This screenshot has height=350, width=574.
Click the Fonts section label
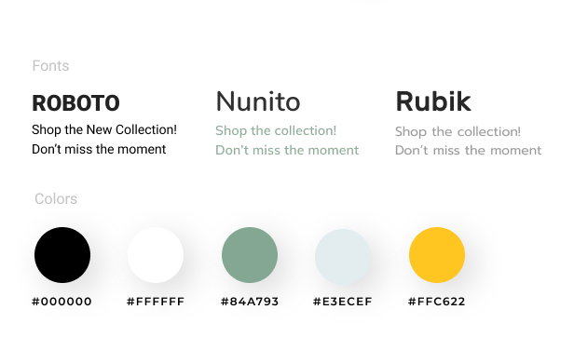50,66
